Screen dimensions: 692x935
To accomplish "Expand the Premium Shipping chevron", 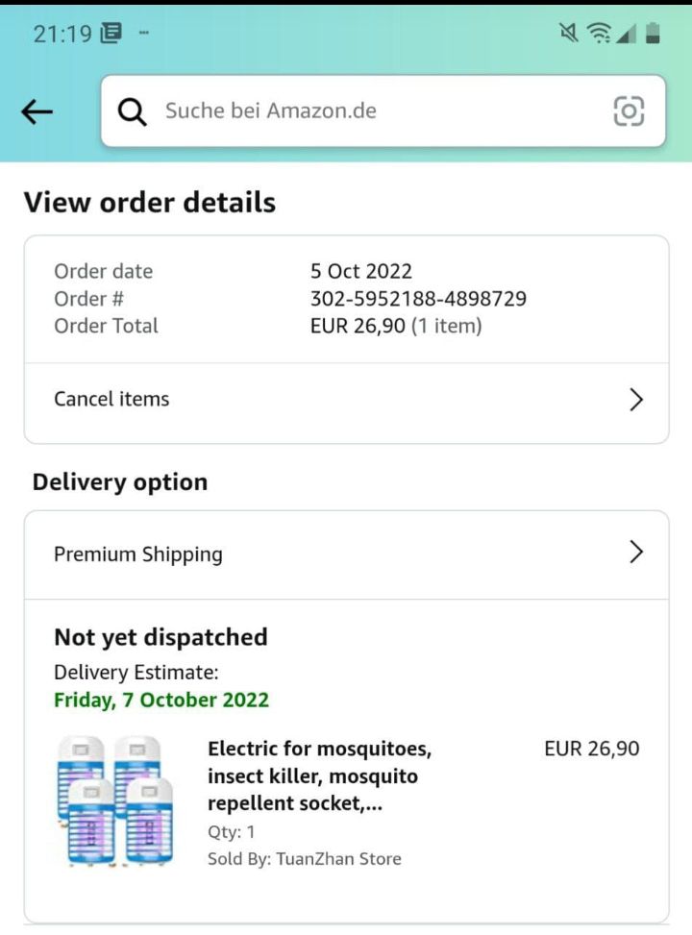I will tap(635, 553).
